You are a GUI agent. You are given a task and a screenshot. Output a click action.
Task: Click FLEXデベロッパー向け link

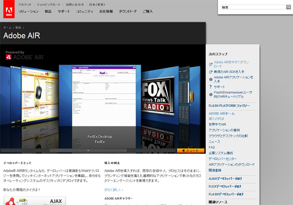[x=225, y=187]
